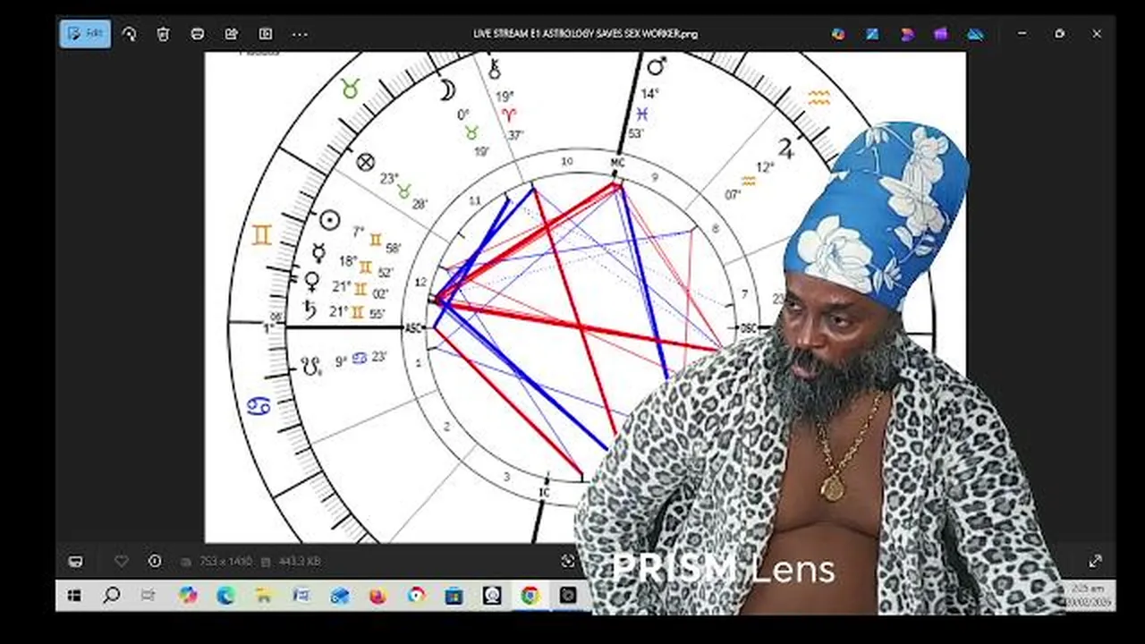This screenshot has height=644, width=1145.
Task: Toggle the filmstrip icon in bottom bar
Action: pyautogui.click(x=76, y=562)
